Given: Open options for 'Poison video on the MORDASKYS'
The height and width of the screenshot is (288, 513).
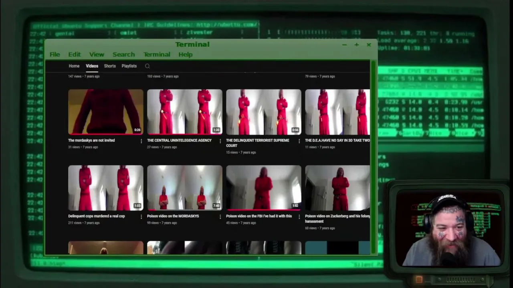Looking at the screenshot, I should pyautogui.click(x=220, y=216).
